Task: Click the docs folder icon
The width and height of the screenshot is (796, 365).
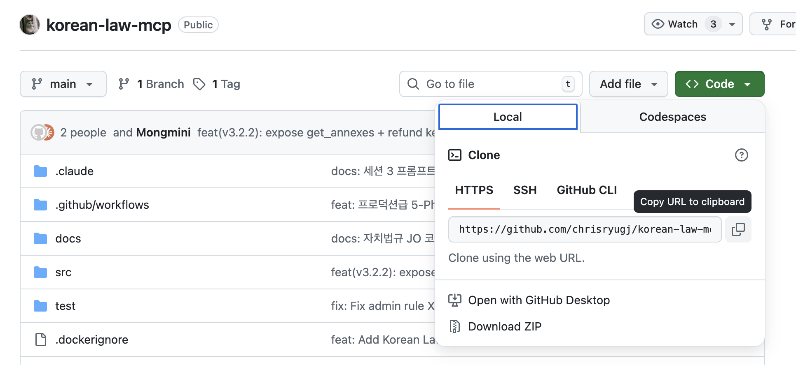Action: pyautogui.click(x=40, y=238)
